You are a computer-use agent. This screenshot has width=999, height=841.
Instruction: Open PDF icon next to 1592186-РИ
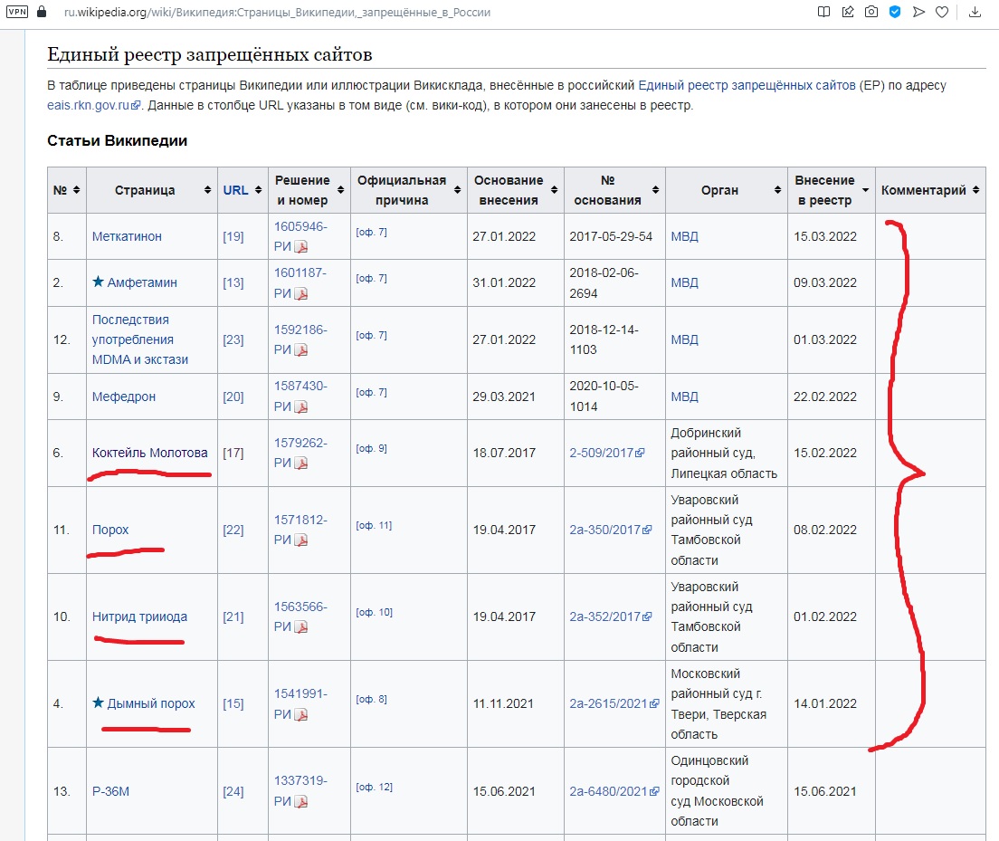click(x=300, y=350)
